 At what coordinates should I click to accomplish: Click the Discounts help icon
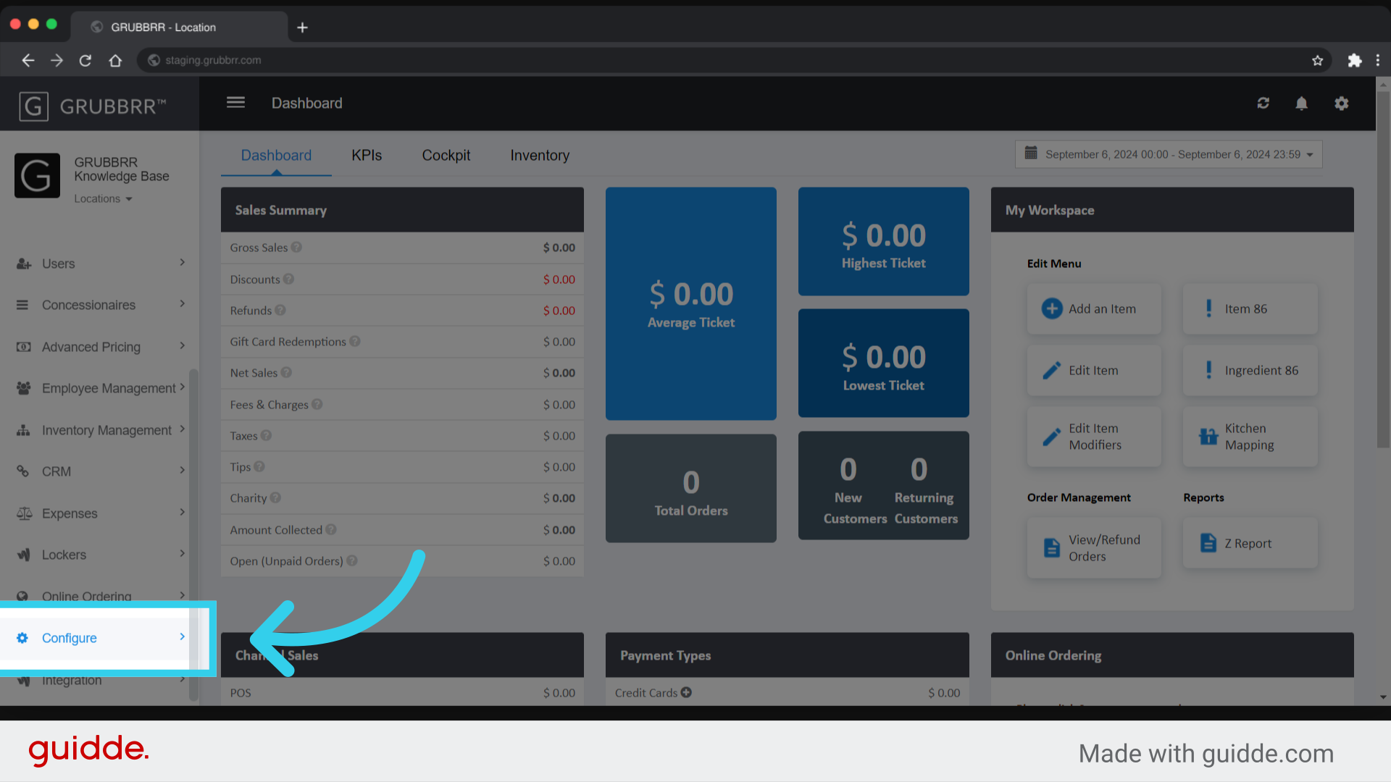pyautogui.click(x=288, y=279)
